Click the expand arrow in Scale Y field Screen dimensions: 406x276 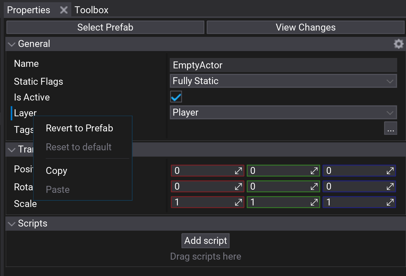coord(315,202)
